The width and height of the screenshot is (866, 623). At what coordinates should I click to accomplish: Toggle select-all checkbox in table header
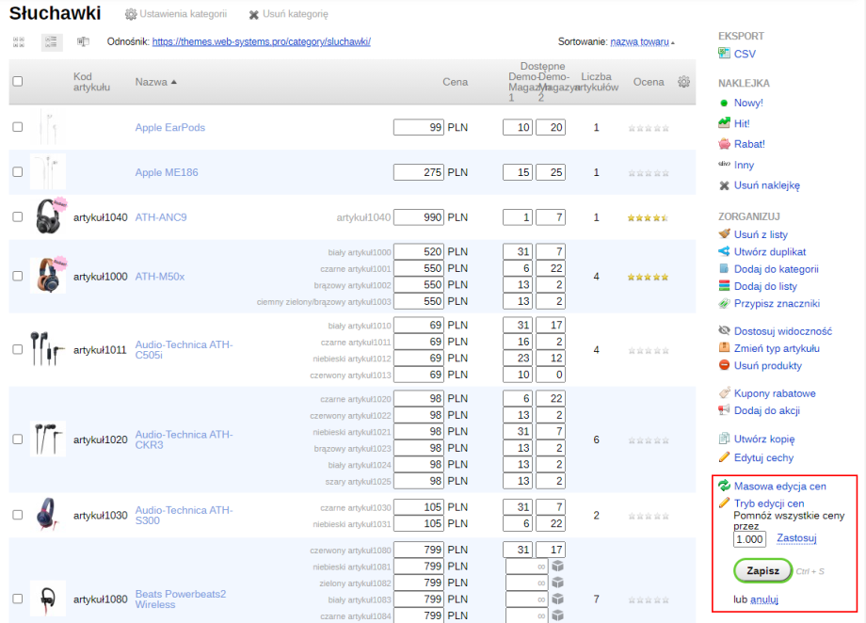18,82
